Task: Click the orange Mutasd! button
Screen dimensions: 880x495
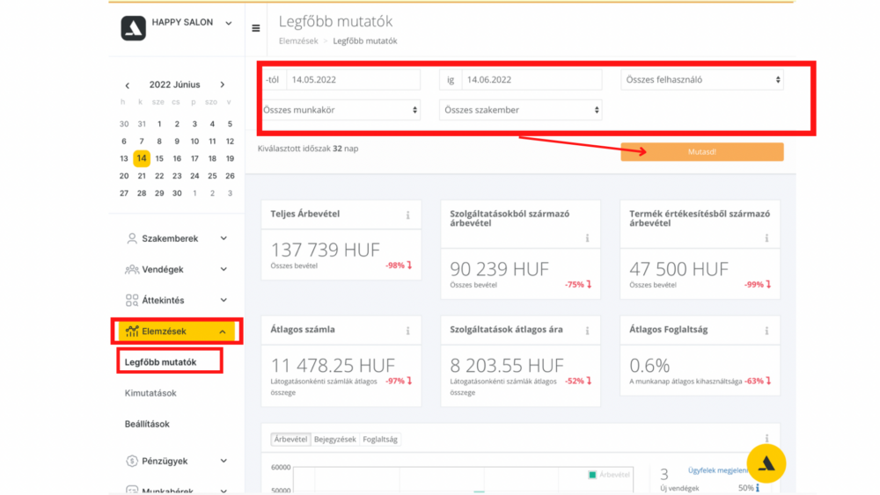Action: tap(702, 152)
